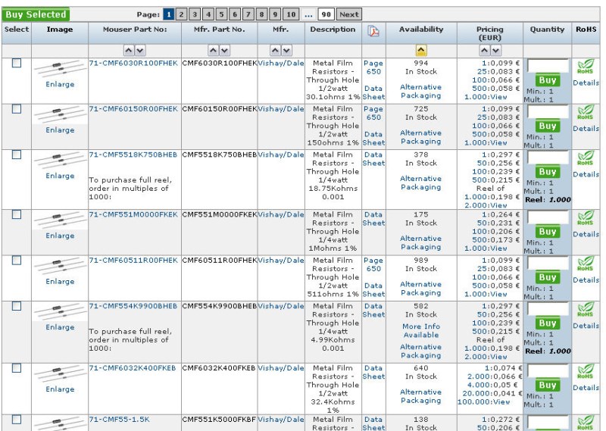Open part link 71-CMF60511R00FHEK
This screenshot has width=606, height=431.
(133, 261)
